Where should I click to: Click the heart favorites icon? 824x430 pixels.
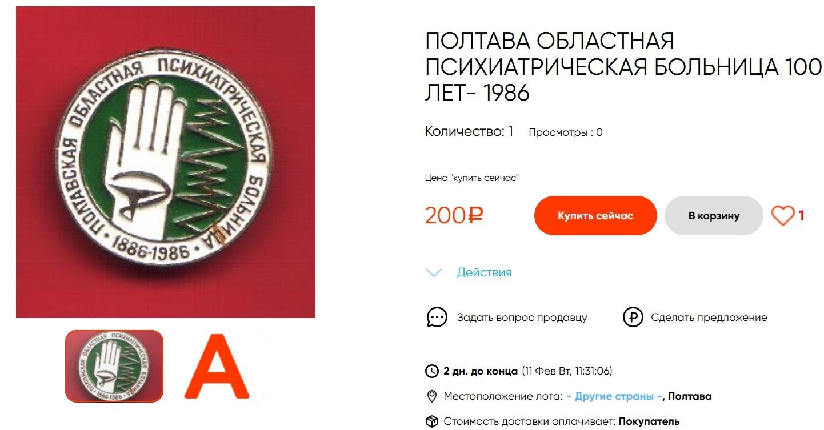(x=783, y=216)
